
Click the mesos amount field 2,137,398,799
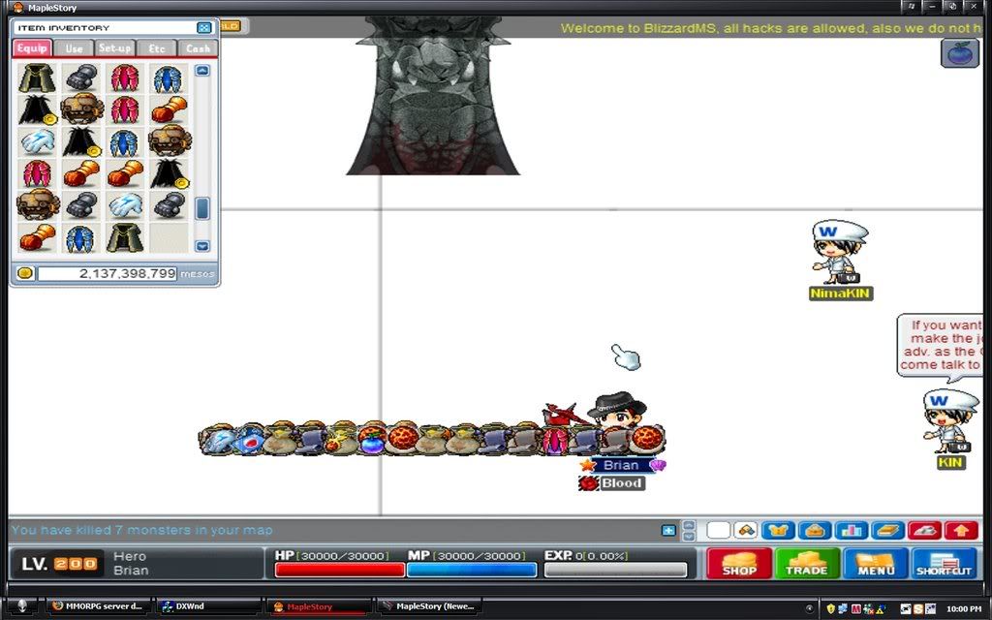pyautogui.click(x=107, y=273)
